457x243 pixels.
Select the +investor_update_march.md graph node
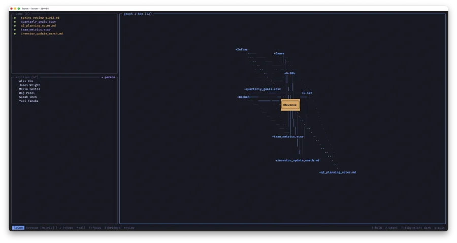[x=298, y=160]
